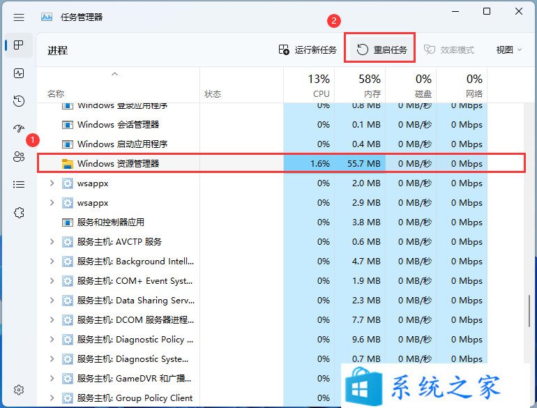Open the hamburger navigation menu
The image size is (537, 408).
[x=19, y=17]
